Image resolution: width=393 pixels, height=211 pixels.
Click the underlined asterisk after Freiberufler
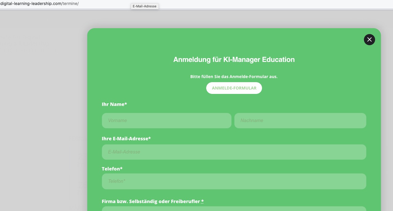pyautogui.click(x=202, y=201)
